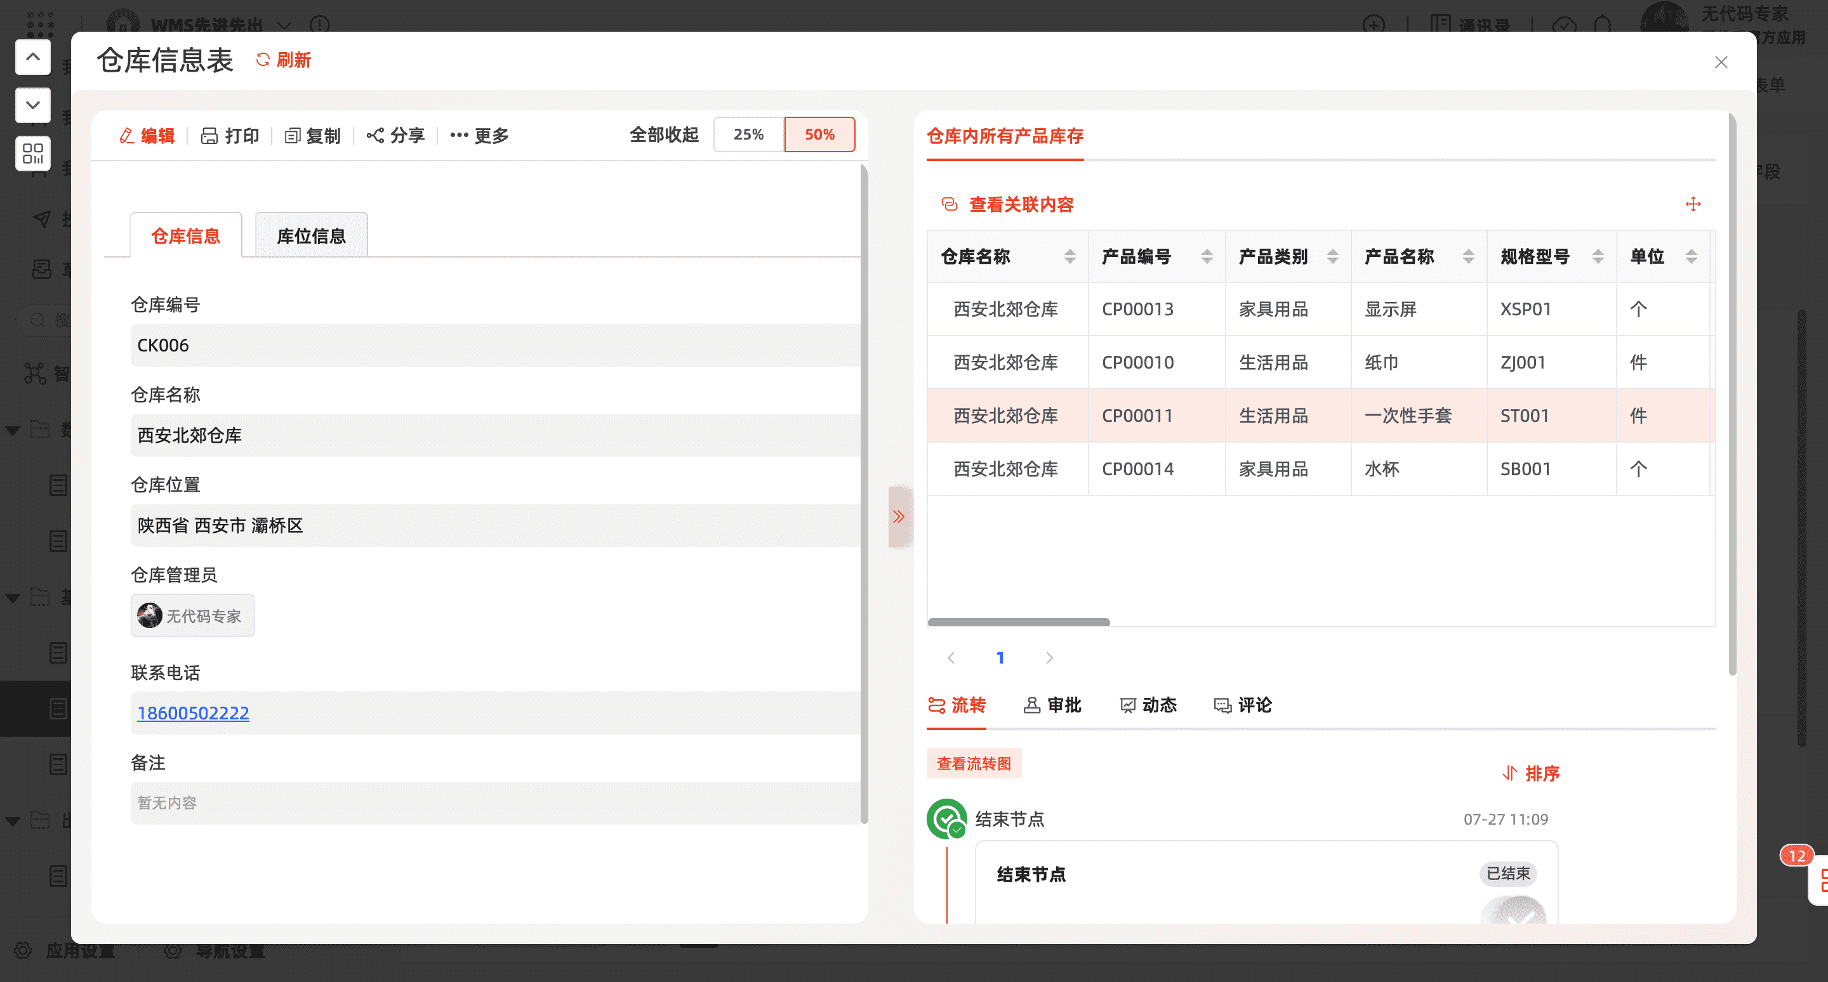Open the 审批 tab
Viewport: 1828px width, 982px height.
click(x=1052, y=705)
